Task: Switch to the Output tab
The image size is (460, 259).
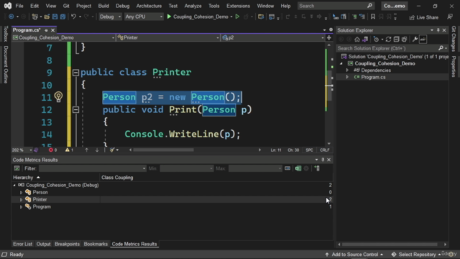Action: tap(43, 244)
